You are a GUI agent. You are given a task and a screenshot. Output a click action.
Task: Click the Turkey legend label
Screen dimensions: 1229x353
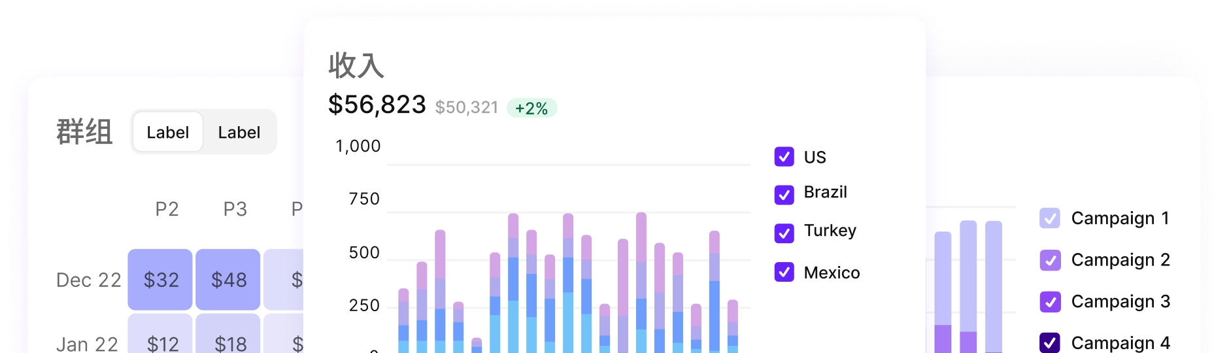[x=830, y=231]
